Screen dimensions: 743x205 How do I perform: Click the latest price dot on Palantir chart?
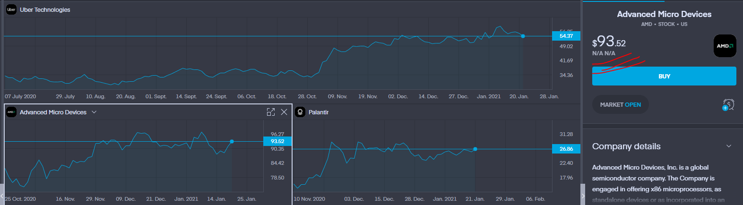(x=475, y=149)
